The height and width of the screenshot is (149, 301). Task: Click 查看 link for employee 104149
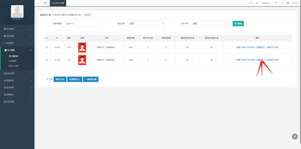pyautogui.click(x=238, y=60)
